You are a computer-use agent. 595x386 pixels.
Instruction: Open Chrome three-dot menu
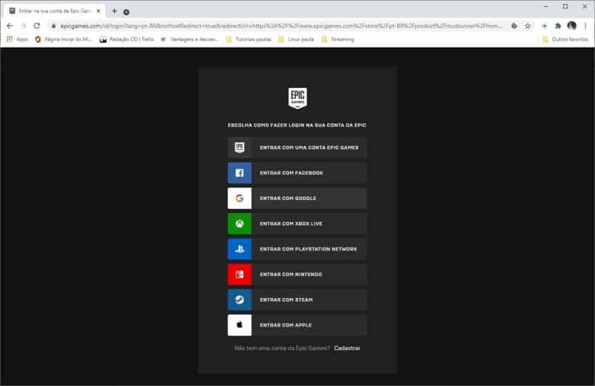click(585, 26)
